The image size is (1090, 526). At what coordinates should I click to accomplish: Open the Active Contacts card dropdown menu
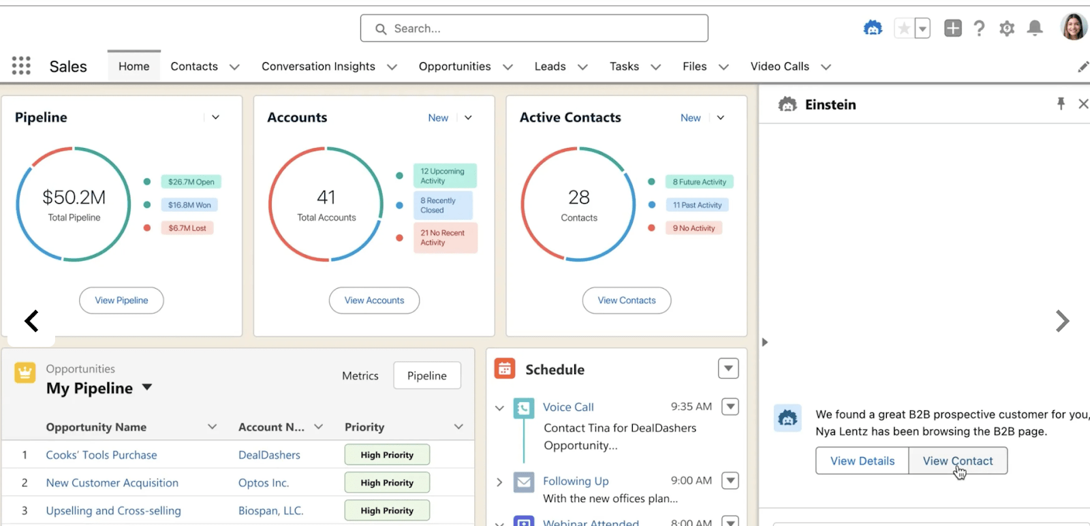coord(720,117)
